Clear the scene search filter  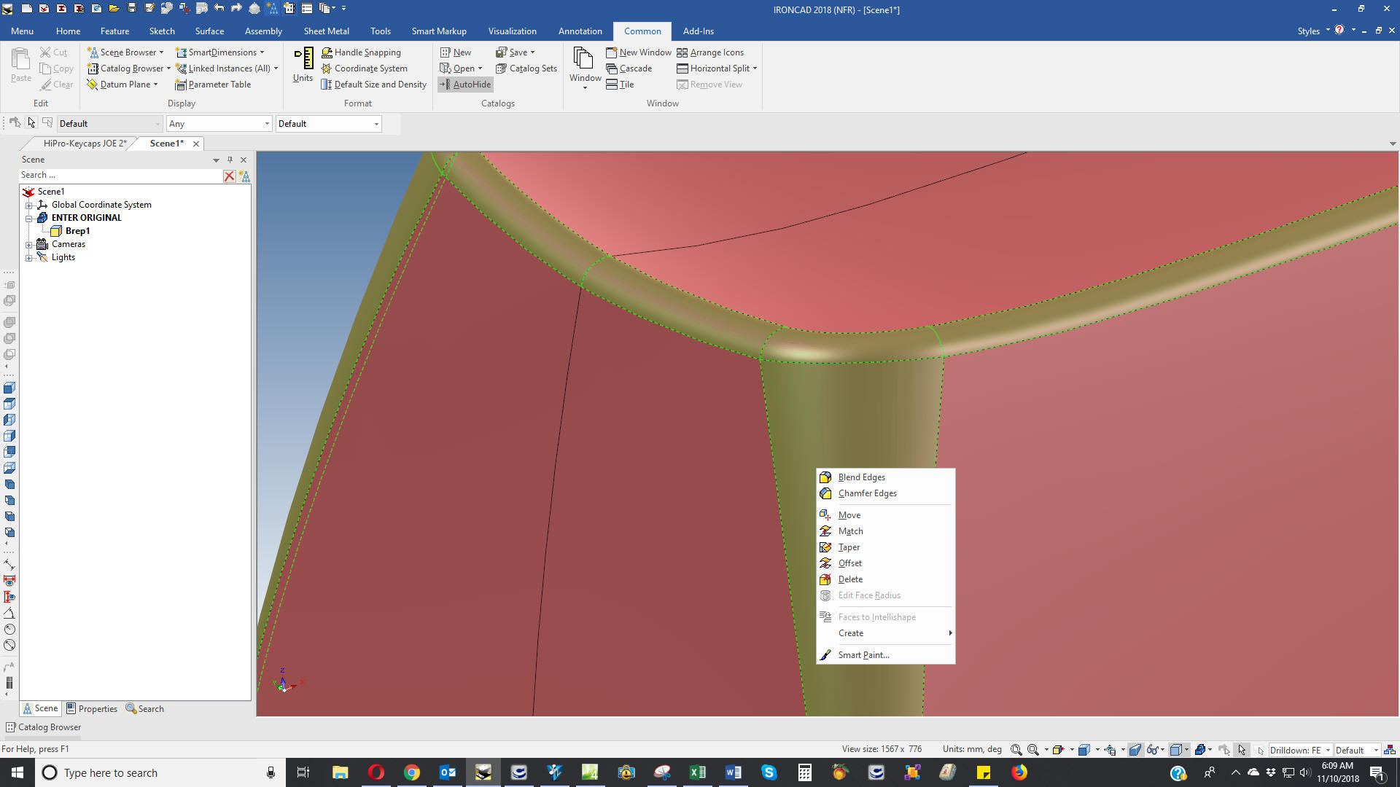click(229, 176)
